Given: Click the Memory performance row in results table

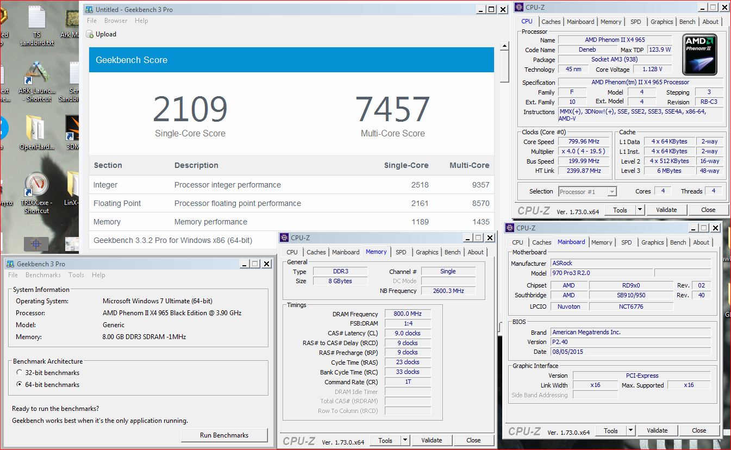Looking at the screenshot, I should pos(291,222).
